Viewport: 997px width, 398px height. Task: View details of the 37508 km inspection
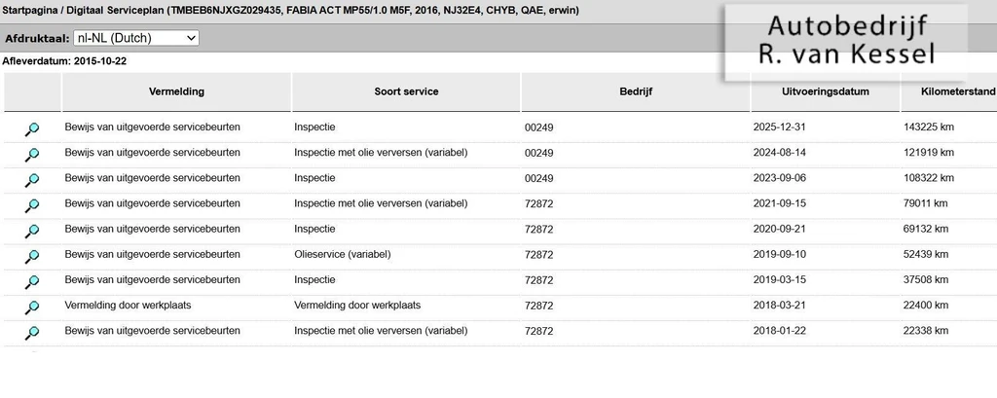coord(32,282)
